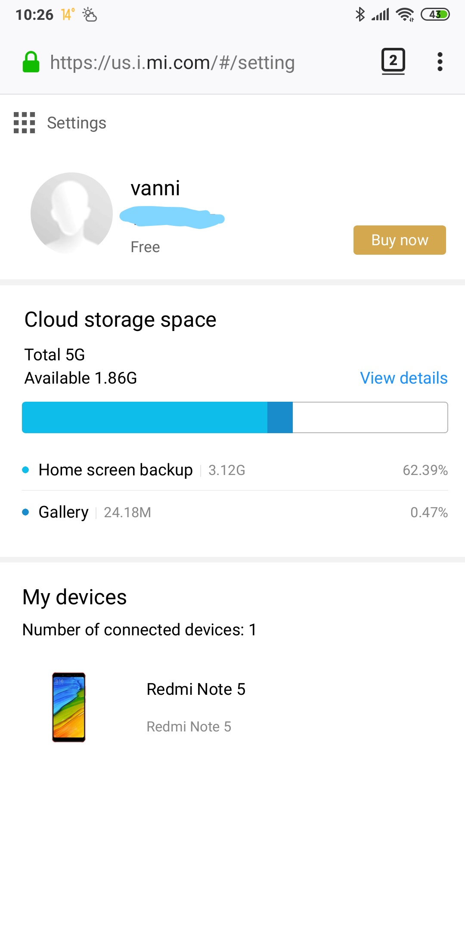Tap the battery indicator icon
This screenshot has height=931, width=465.
click(x=435, y=15)
